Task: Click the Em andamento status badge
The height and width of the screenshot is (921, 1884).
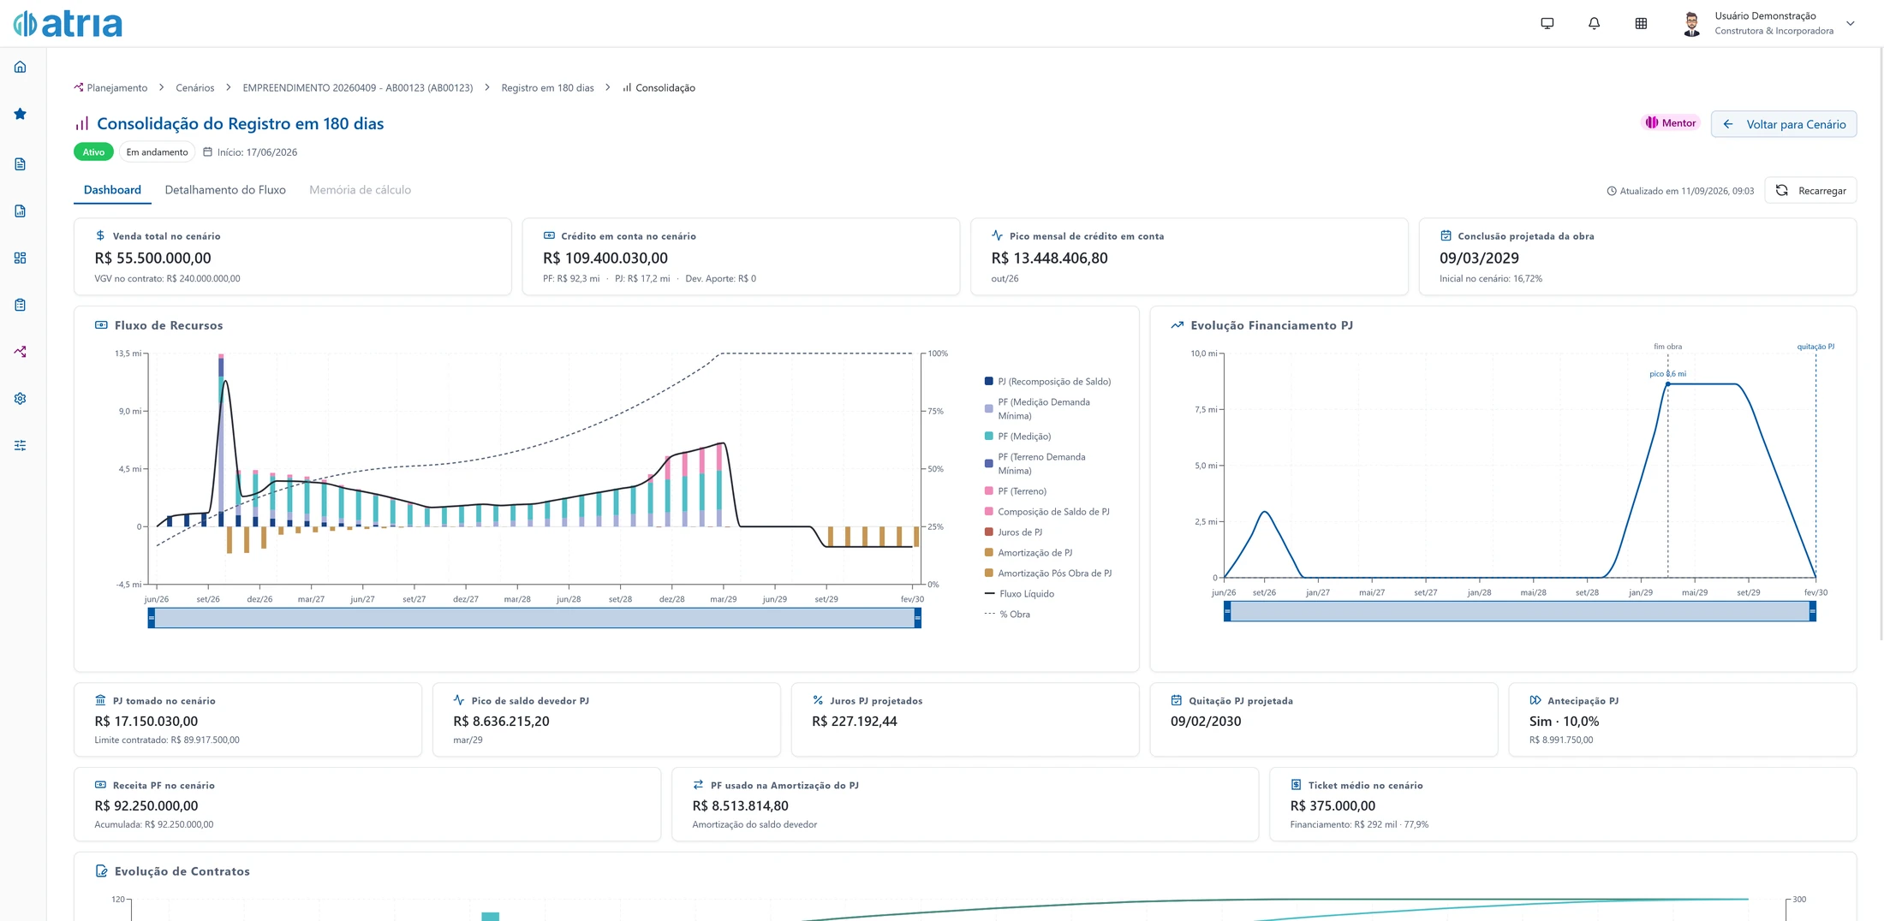Action: pyautogui.click(x=157, y=152)
